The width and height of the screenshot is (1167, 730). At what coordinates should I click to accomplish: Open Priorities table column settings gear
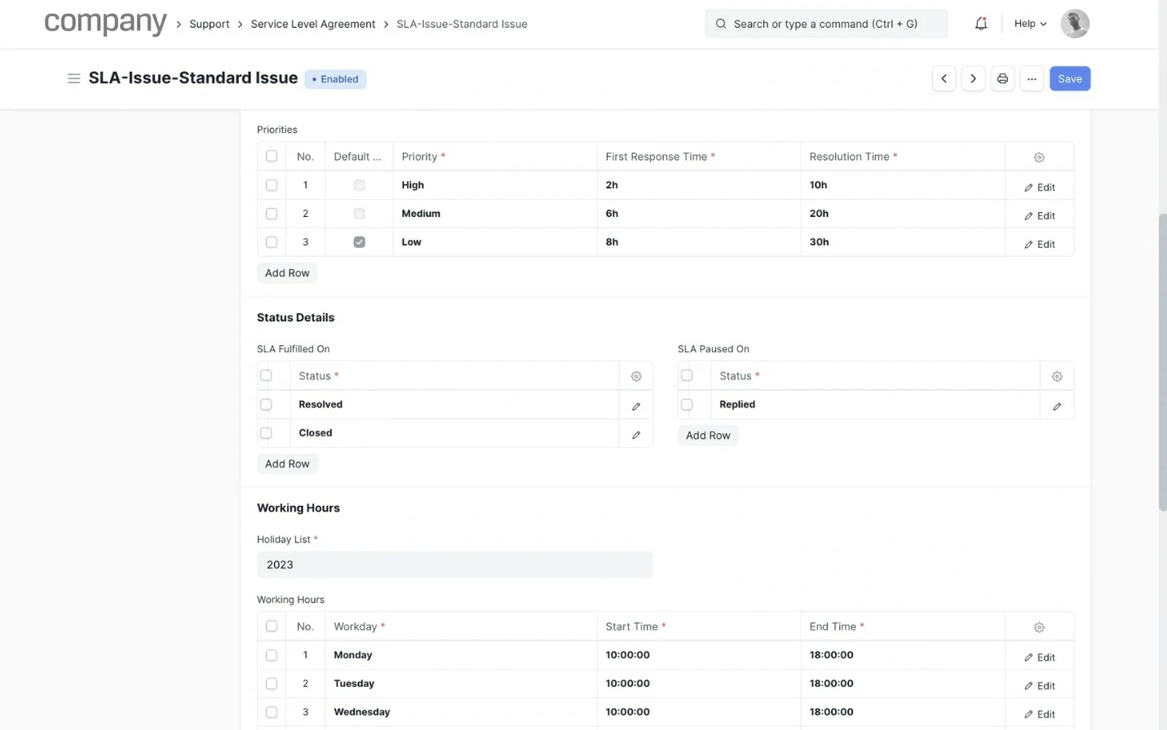[x=1039, y=157]
